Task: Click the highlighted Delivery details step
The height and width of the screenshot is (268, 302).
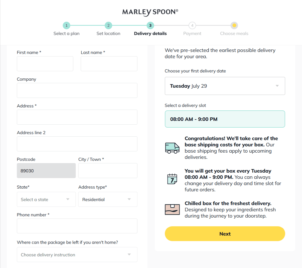Action: pos(150,33)
